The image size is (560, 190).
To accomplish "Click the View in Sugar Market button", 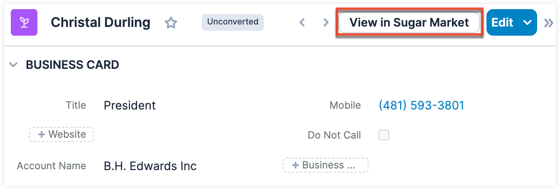I will coord(409,22).
